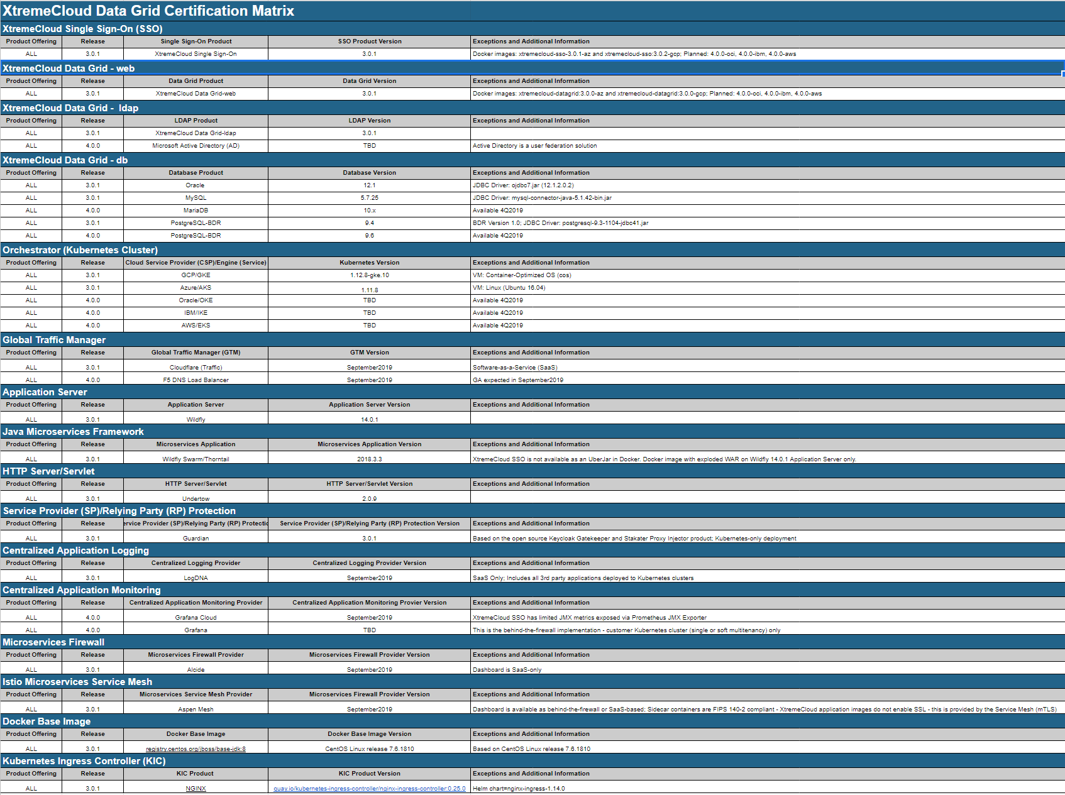Click the 'GCP/GKE' provider cell

pyautogui.click(x=196, y=275)
